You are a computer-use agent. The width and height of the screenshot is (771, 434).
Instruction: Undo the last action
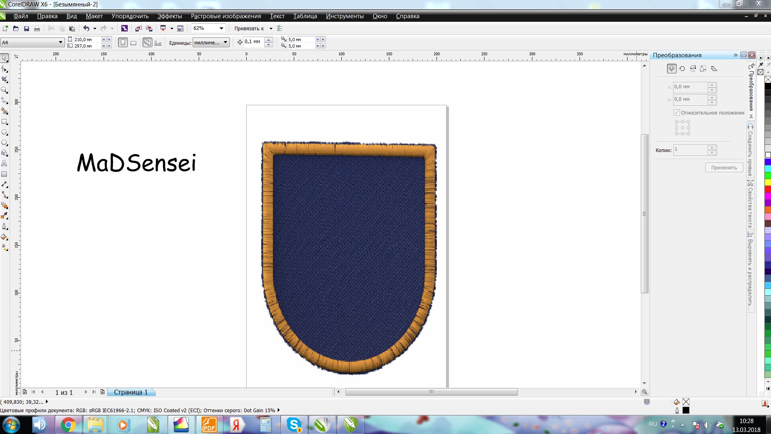(x=86, y=28)
